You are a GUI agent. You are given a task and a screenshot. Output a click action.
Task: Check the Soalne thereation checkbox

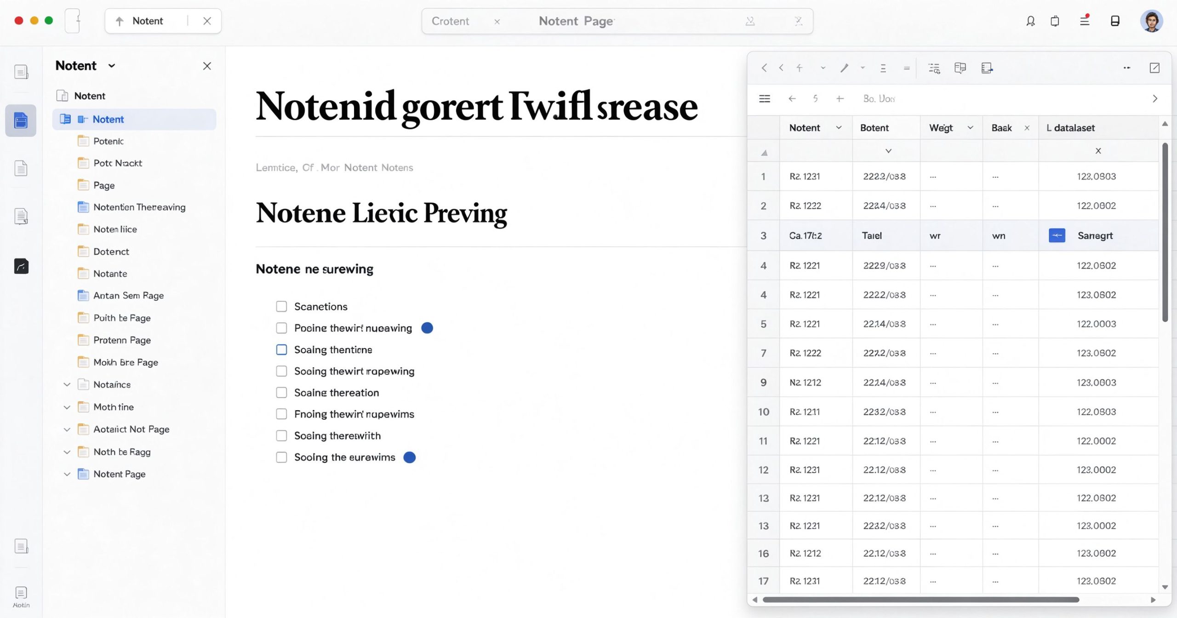click(281, 392)
